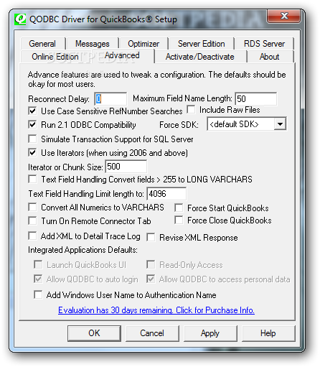Viewport: 320px width, 367px height.
Task: Check Revise XML Response
Action: click(151, 238)
